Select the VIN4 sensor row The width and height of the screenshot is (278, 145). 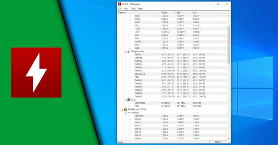pos(172,38)
